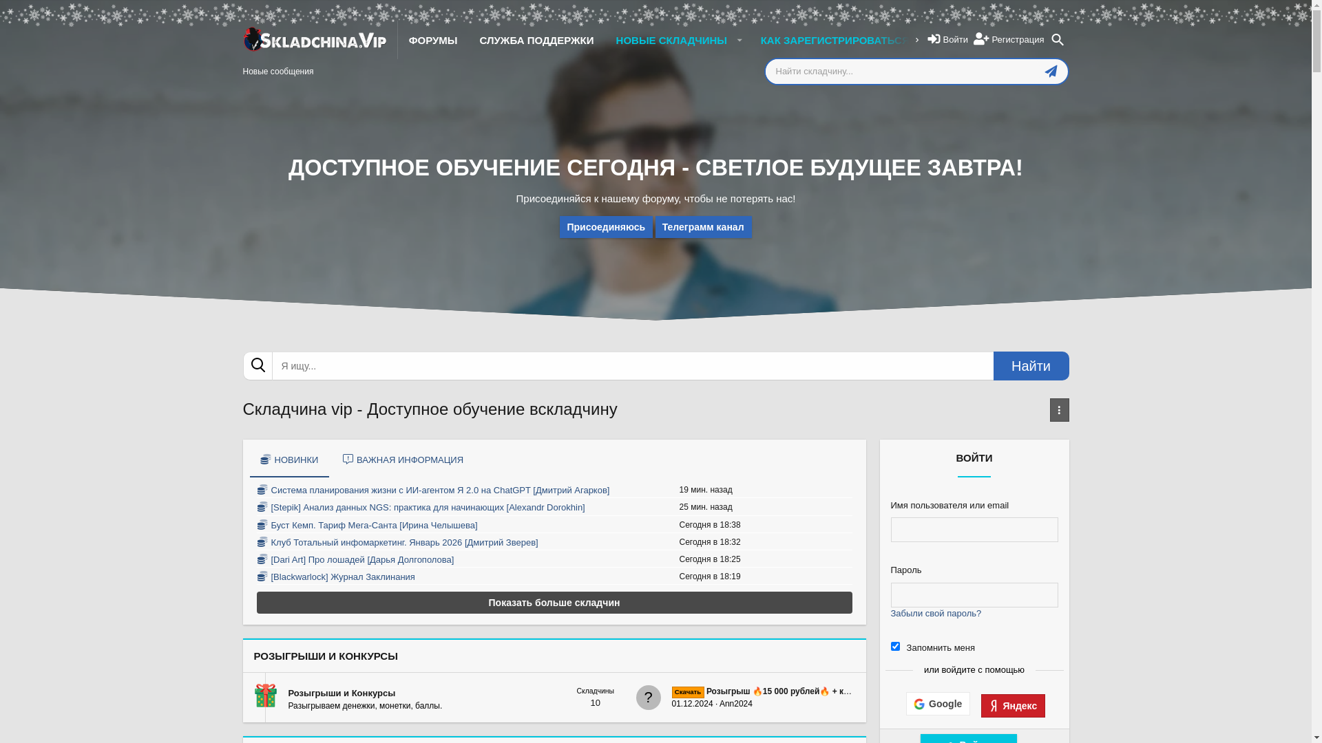This screenshot has width=1322, height=743.
Task: Open Dari Art Про лошадей thread
Action: tap(362, 560)
